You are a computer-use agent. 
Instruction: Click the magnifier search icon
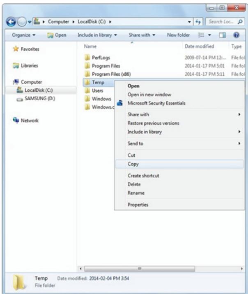[240, 22]
